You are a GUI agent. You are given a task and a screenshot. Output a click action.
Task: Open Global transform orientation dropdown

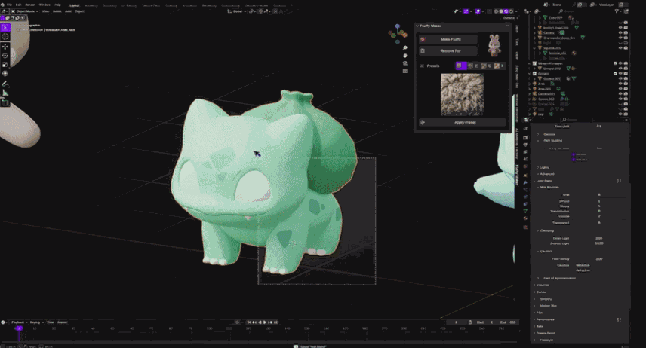click(x=236, y=11)
